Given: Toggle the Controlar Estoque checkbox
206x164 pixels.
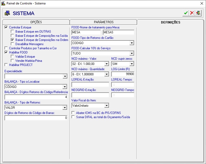Looking at the screenshot, I should [6, 27].
